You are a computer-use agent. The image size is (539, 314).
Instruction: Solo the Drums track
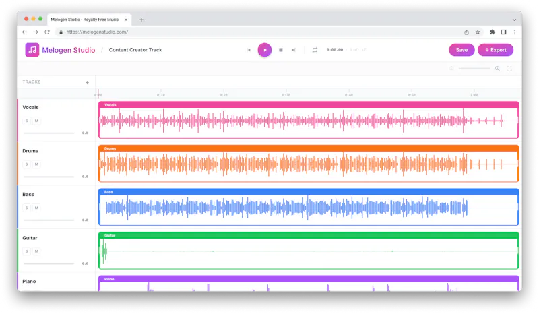tap(26, 164)
